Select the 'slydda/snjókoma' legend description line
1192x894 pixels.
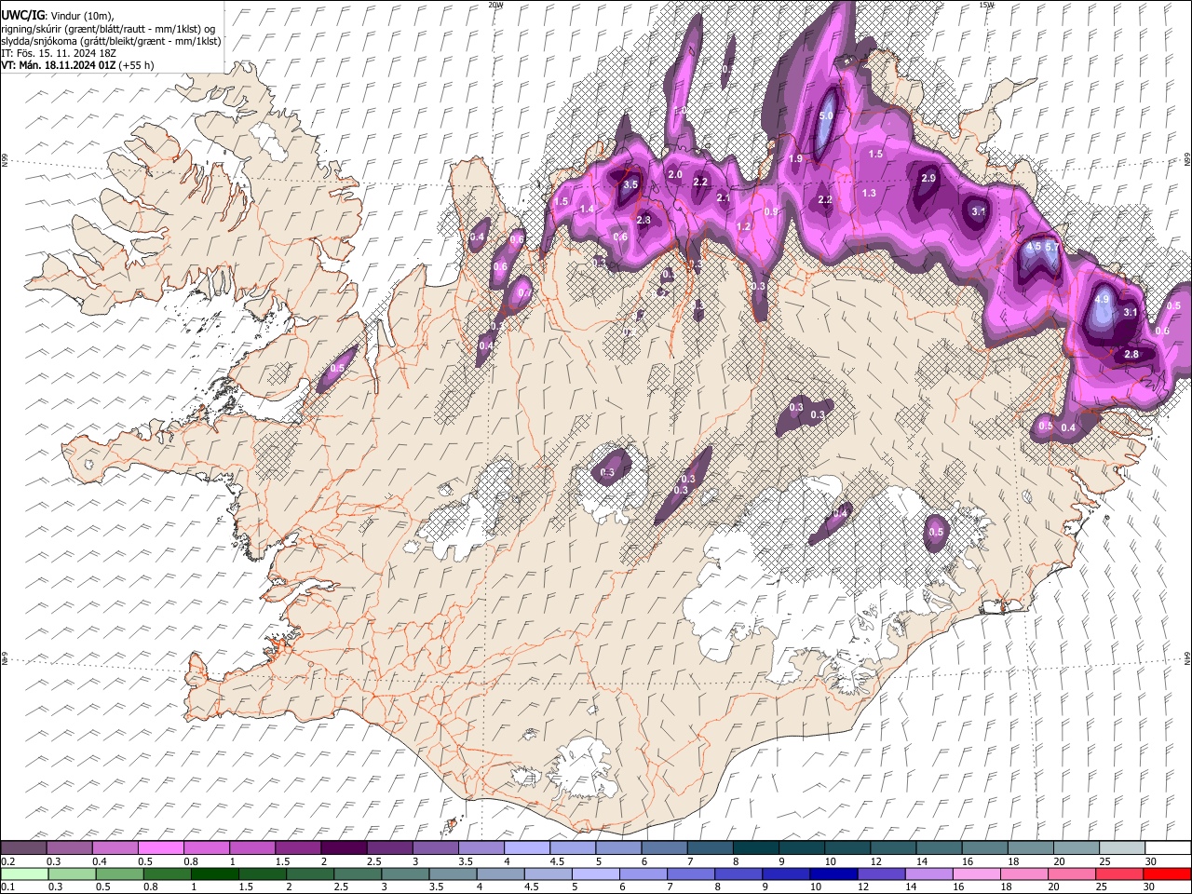(111, 41)
